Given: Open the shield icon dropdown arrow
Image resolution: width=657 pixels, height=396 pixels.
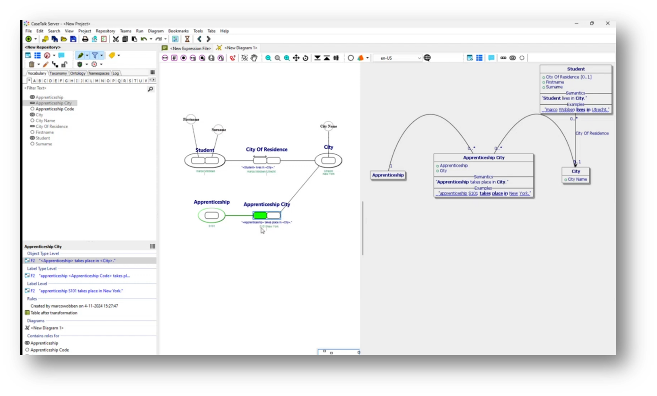Looking at the screenshot, I should click(x=86, y=64).
